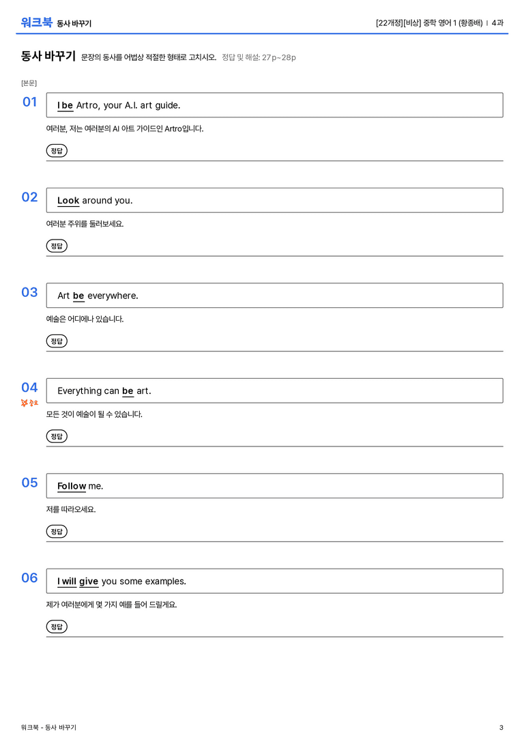The image size is (524, 742).
Task: Click the 정답 badge under question 02
Action: 57,246
